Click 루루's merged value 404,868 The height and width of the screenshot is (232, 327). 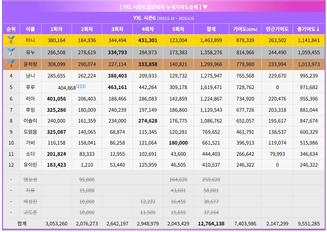tap(67, 88)
